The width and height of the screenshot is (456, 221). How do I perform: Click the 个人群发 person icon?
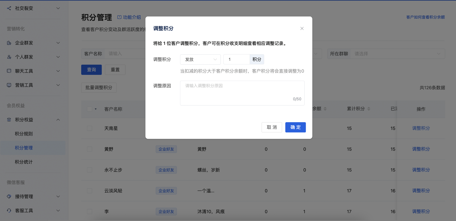coord(9,57)
